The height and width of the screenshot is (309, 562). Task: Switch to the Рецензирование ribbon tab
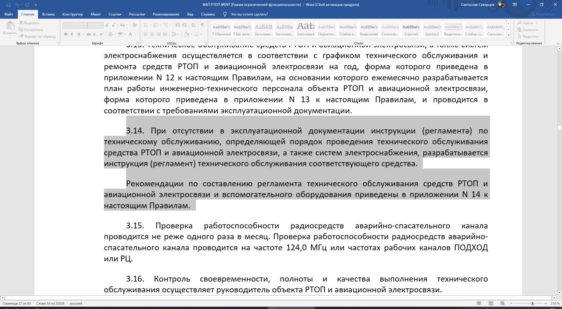tap(166, 14)
